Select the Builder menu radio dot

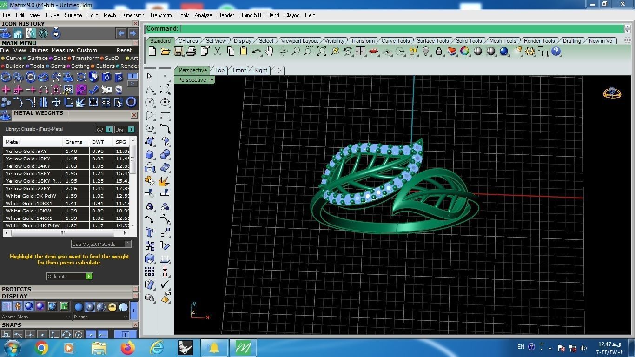pos(3,66)
